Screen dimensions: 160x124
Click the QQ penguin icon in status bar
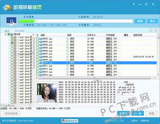(63, 121)
